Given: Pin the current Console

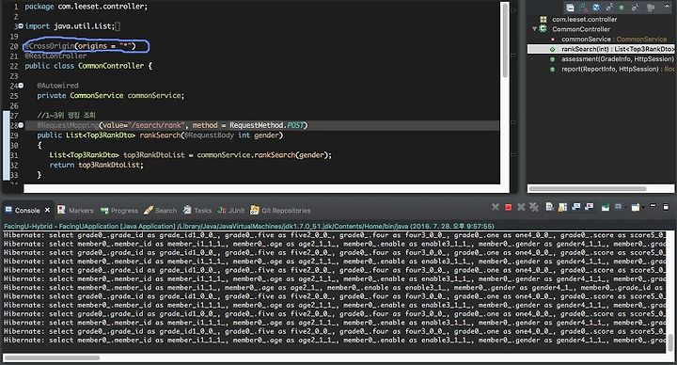Looking at the screenshot, I should click(x=606, y=207).
